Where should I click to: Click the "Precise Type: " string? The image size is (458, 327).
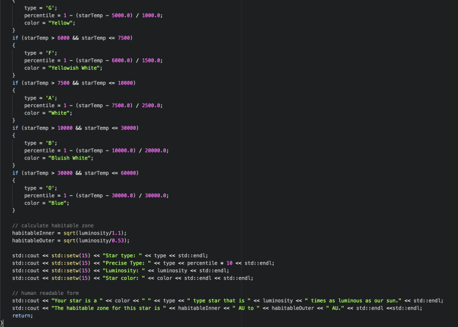126,263
